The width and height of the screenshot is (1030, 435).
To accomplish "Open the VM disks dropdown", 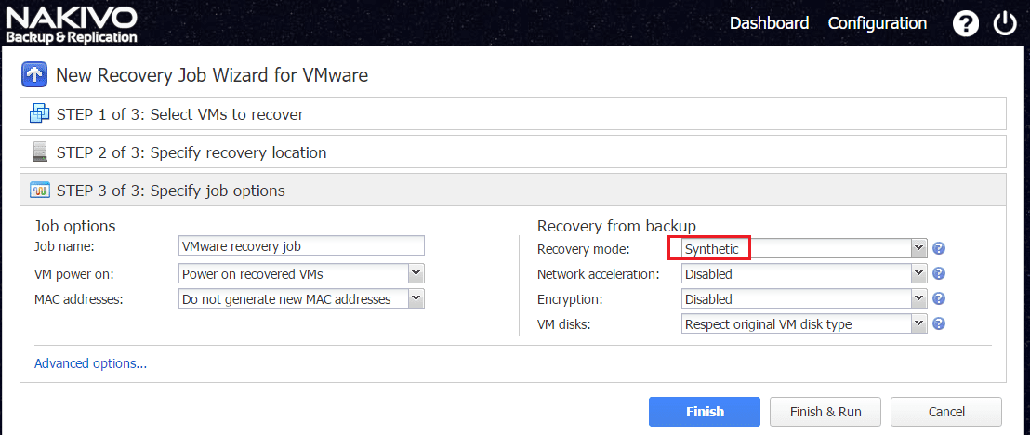I will [919, 324].
